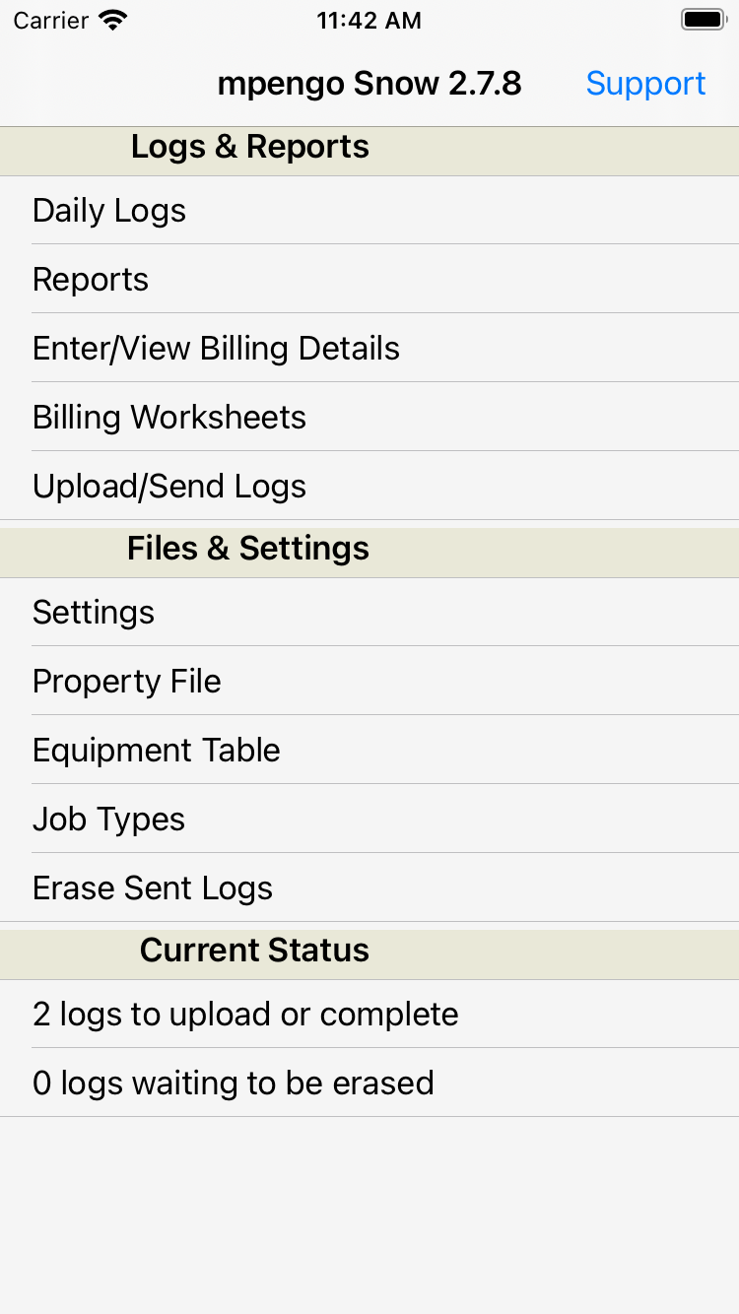Tap the battery icon in status bar

click(703, 20)
